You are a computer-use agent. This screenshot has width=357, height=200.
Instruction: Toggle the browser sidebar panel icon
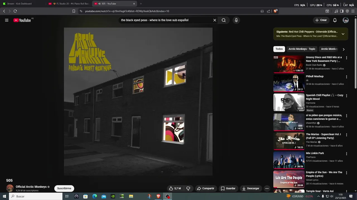pyautogui.click(x=342, y=11)
